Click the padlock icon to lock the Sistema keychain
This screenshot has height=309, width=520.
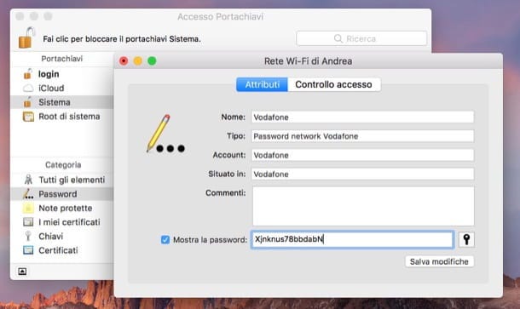[26, 37]
